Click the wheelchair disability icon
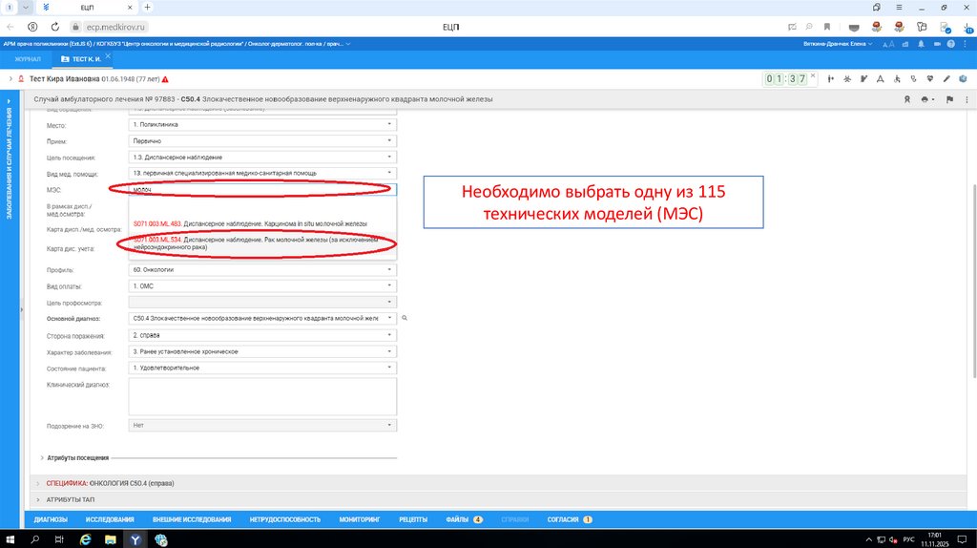 tap(897, 79)
